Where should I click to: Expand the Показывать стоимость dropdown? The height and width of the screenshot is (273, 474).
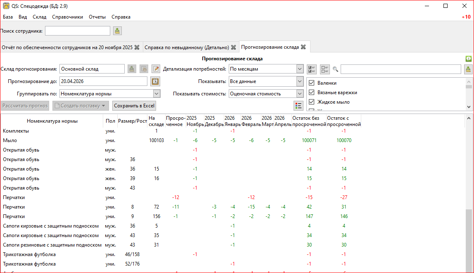click(300, 94)
